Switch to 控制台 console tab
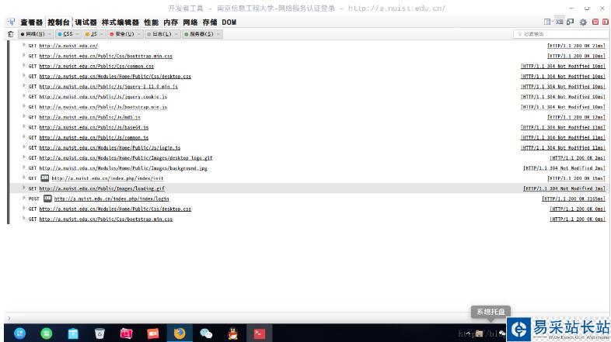The image size is (611, 342). coord(58,22)
